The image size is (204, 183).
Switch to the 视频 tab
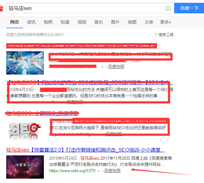click(x=82, y=22)
